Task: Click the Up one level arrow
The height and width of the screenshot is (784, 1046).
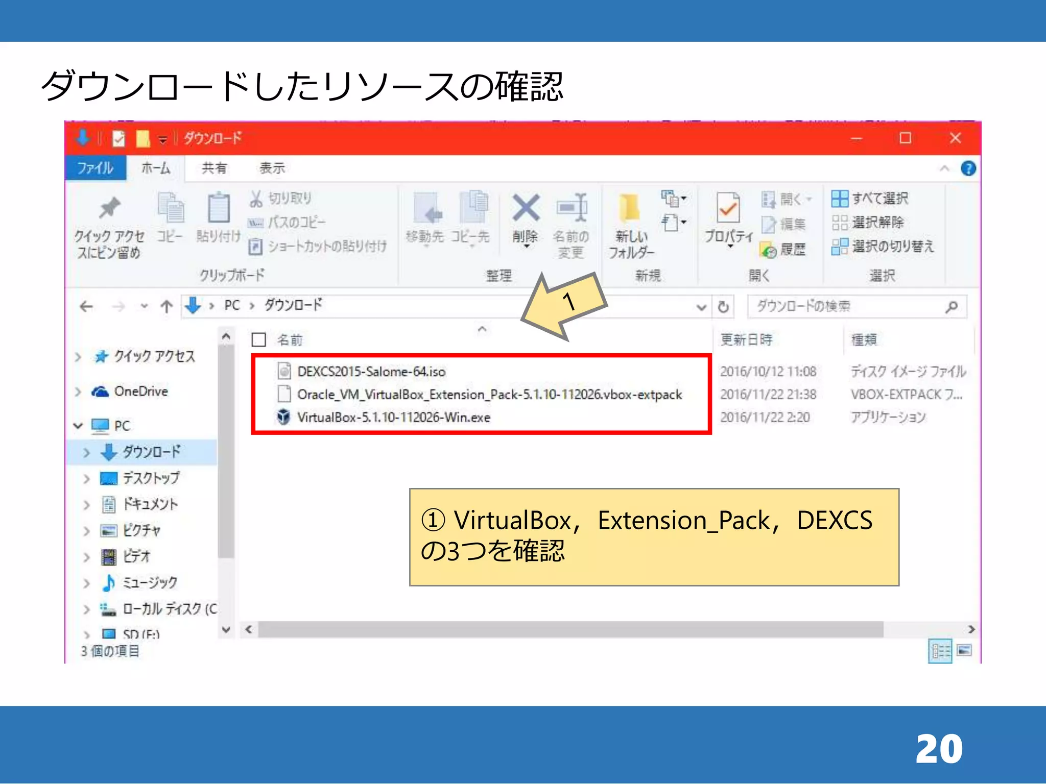Action: [166, 306]
